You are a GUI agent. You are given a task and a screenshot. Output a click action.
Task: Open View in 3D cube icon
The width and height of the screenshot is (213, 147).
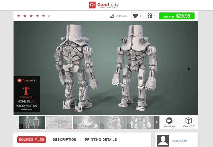tap(189, 121)
